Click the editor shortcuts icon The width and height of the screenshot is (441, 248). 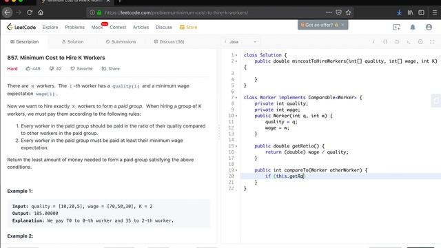click(409, 41)
